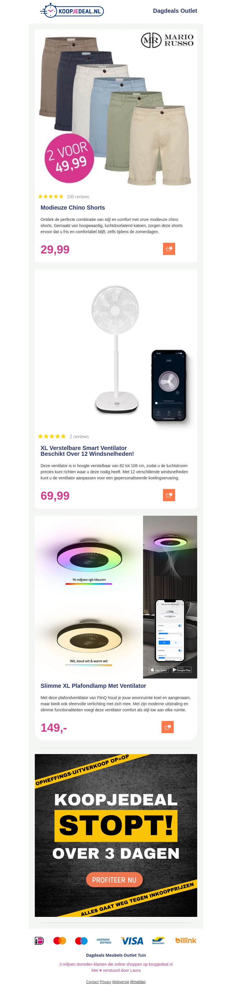232x991 pixels.
Task: Click Slimme XL Plafondlamp Met Ventilator title
Action: 93,685
